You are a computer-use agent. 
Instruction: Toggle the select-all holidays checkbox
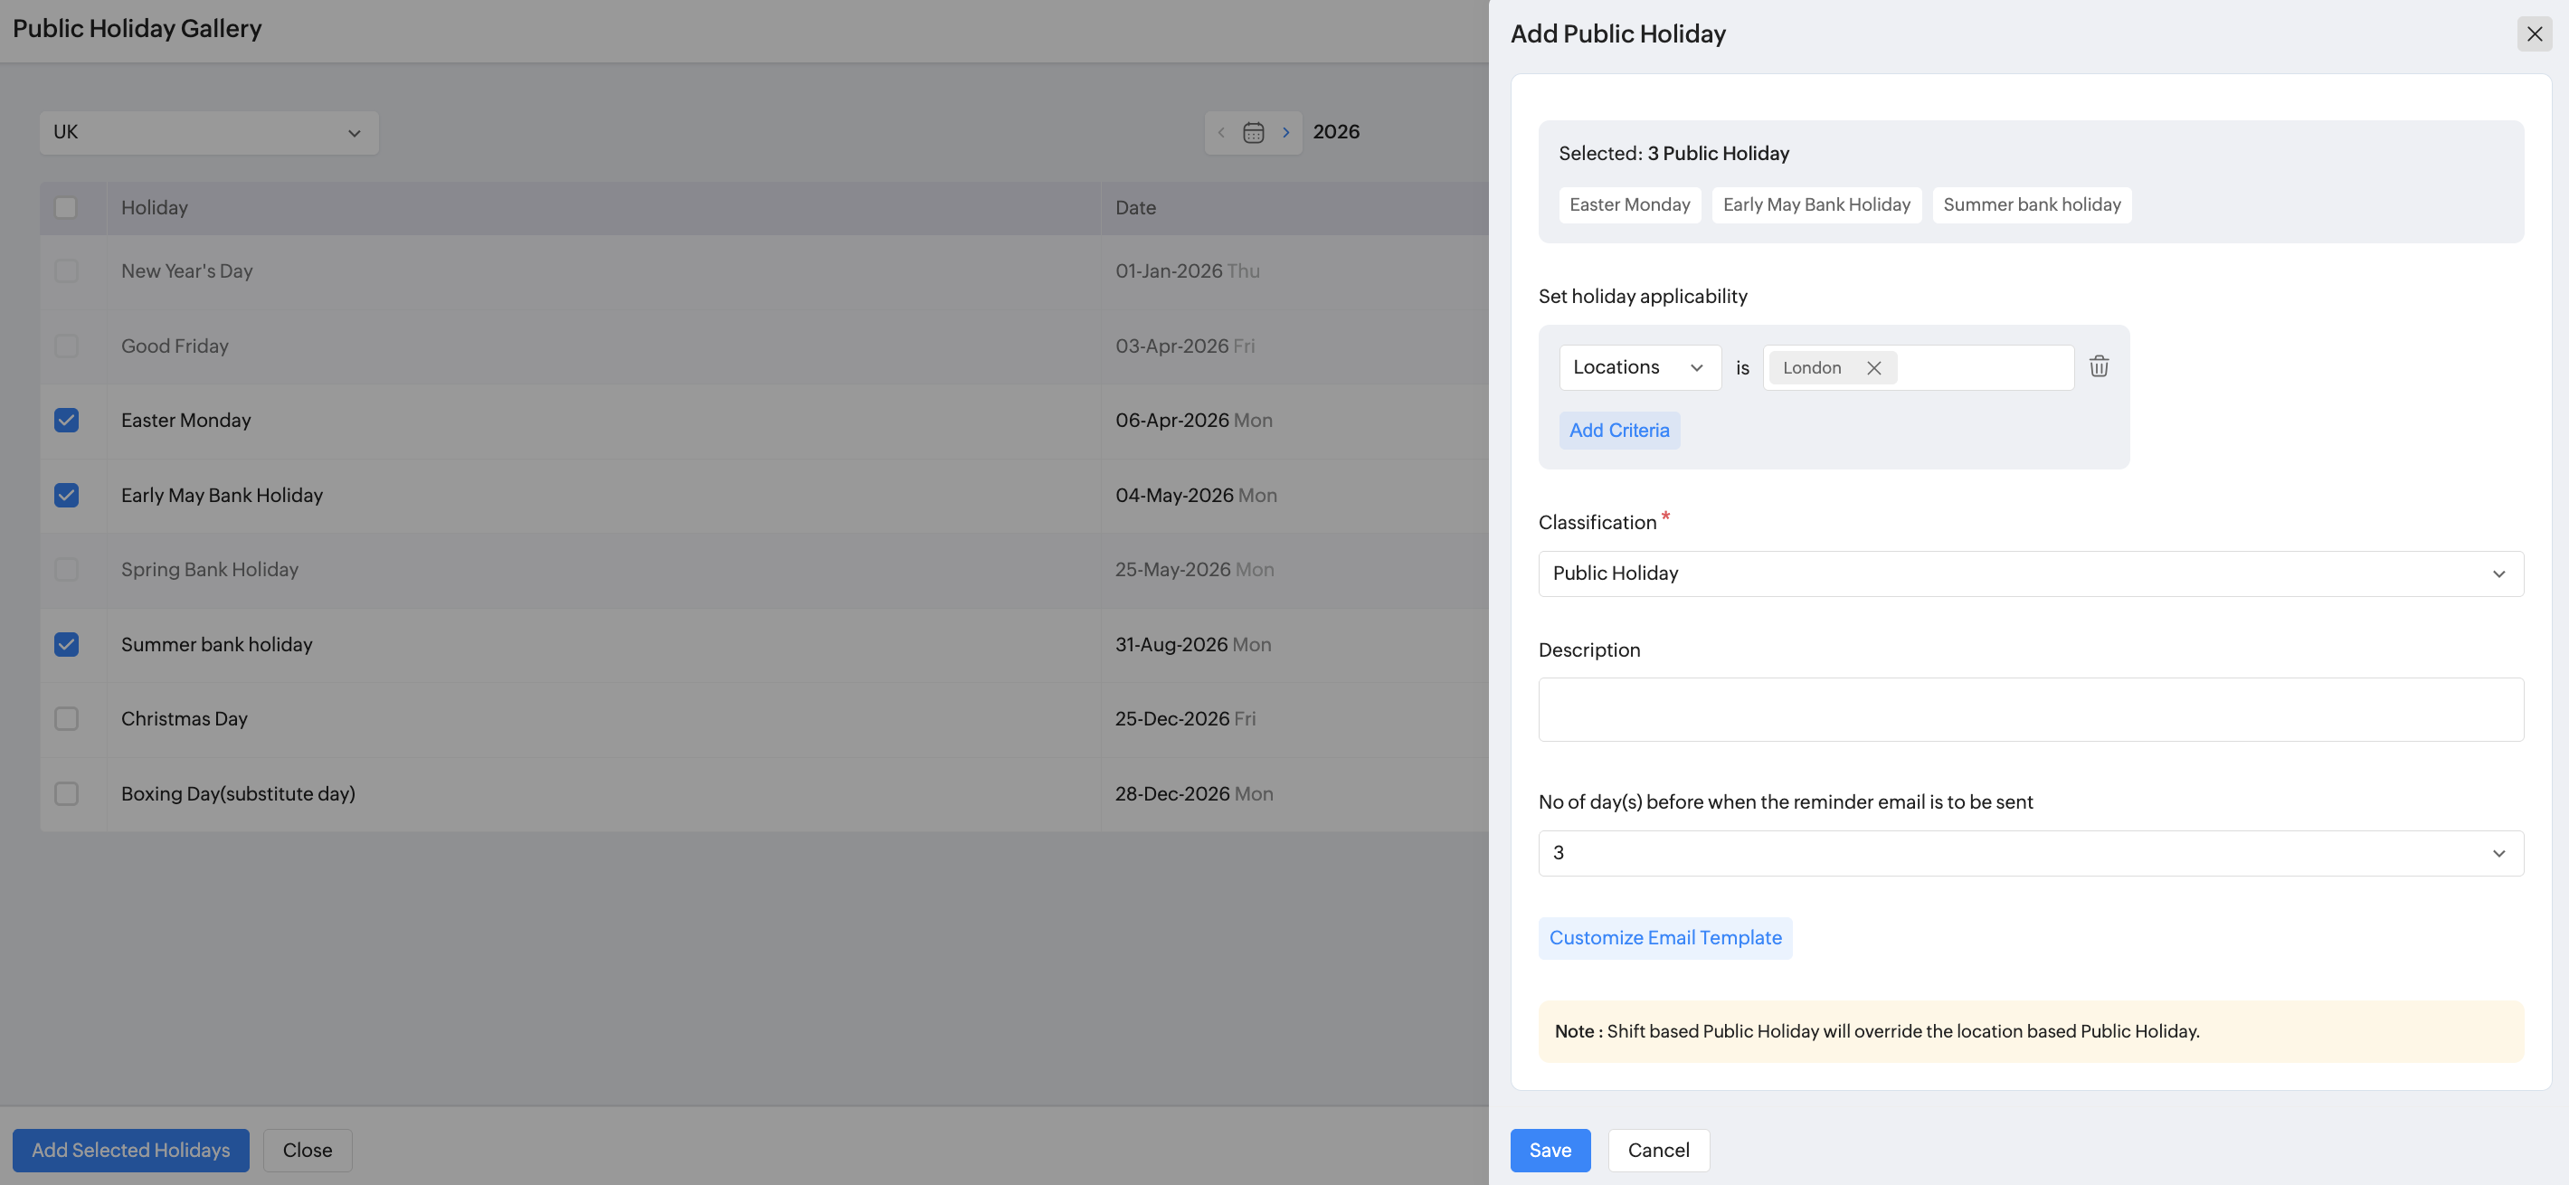pos(66,207)
